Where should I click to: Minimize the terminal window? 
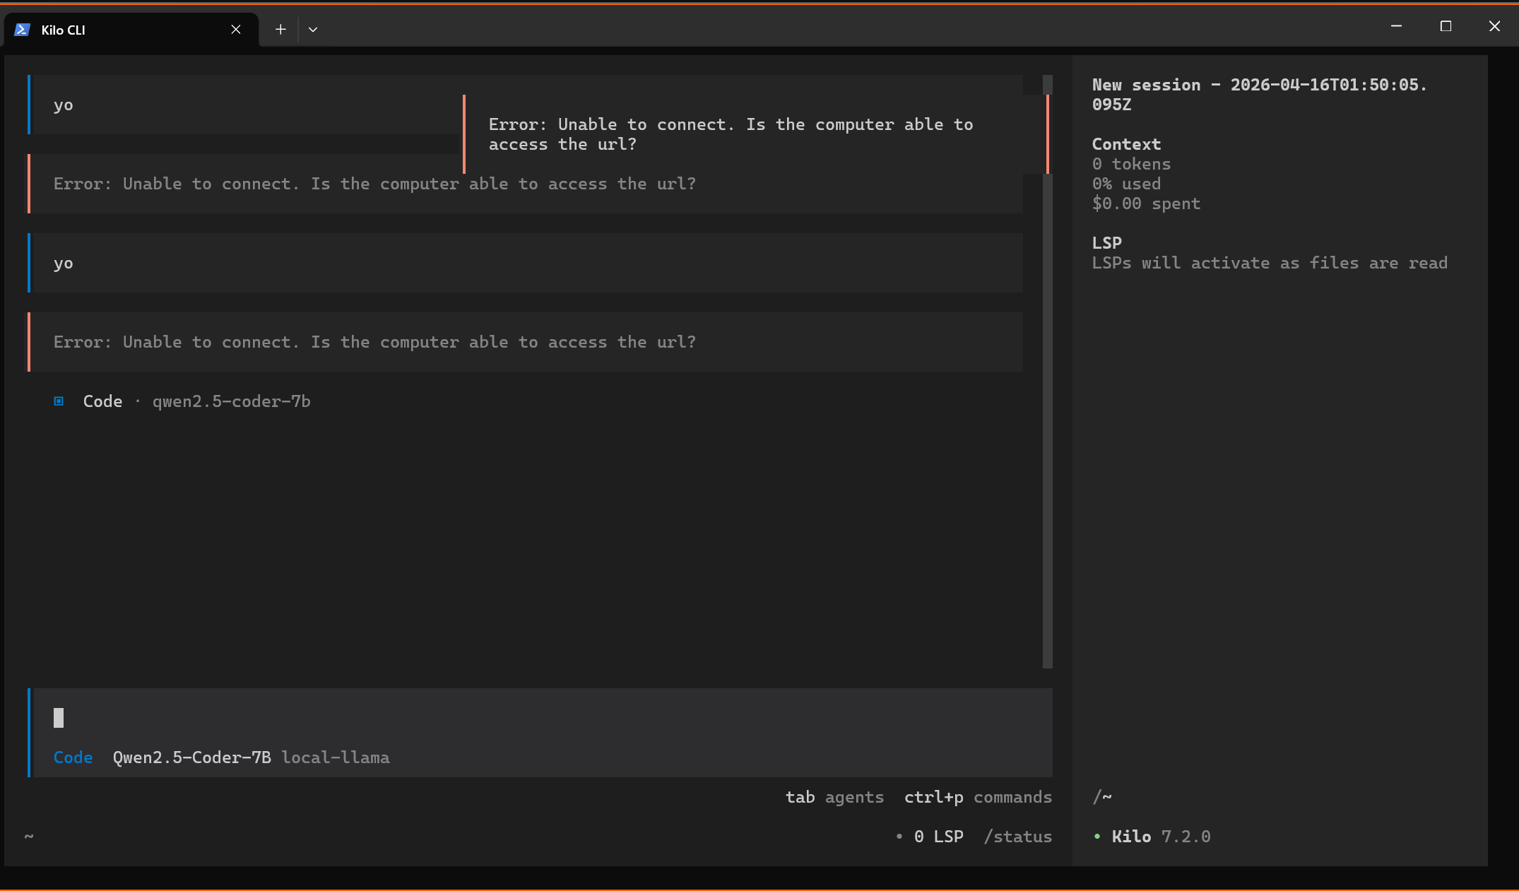[1396, 27]
